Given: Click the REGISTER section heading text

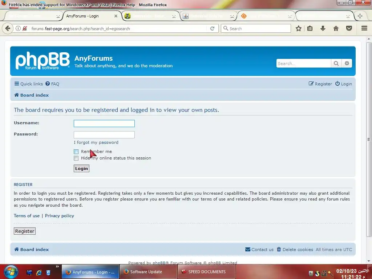Looking at the screenshot, I should coord(23,185).
